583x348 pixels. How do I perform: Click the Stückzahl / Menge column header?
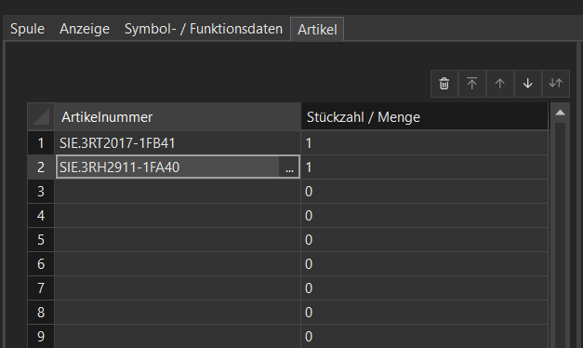[425, 117]
